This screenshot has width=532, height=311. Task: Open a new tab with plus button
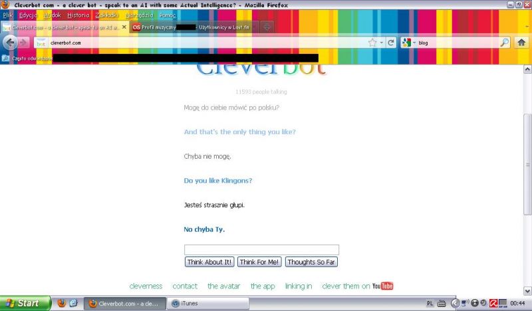point(267,27)
